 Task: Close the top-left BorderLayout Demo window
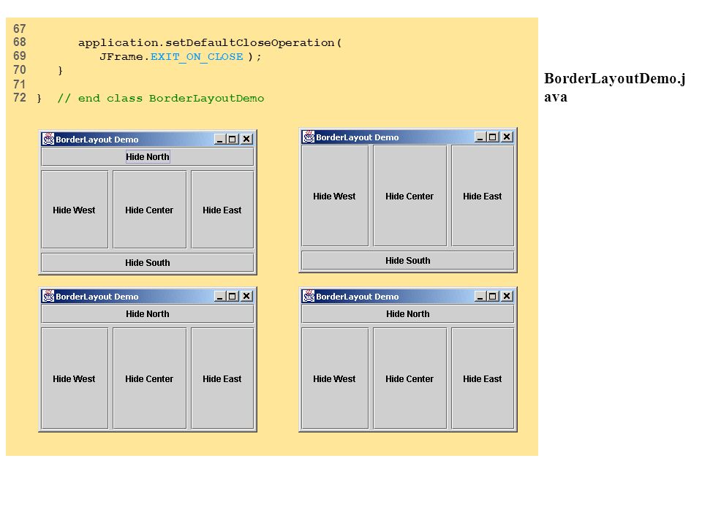[246, 139]
